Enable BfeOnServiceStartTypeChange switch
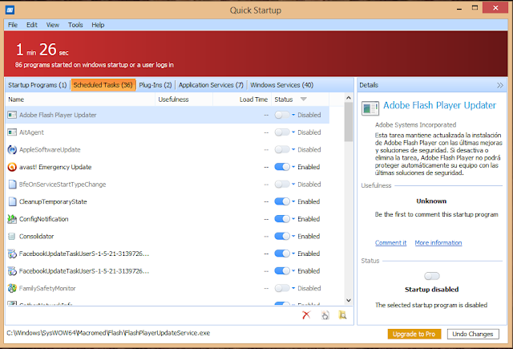 pyautogui.click(x=282, y=185)
